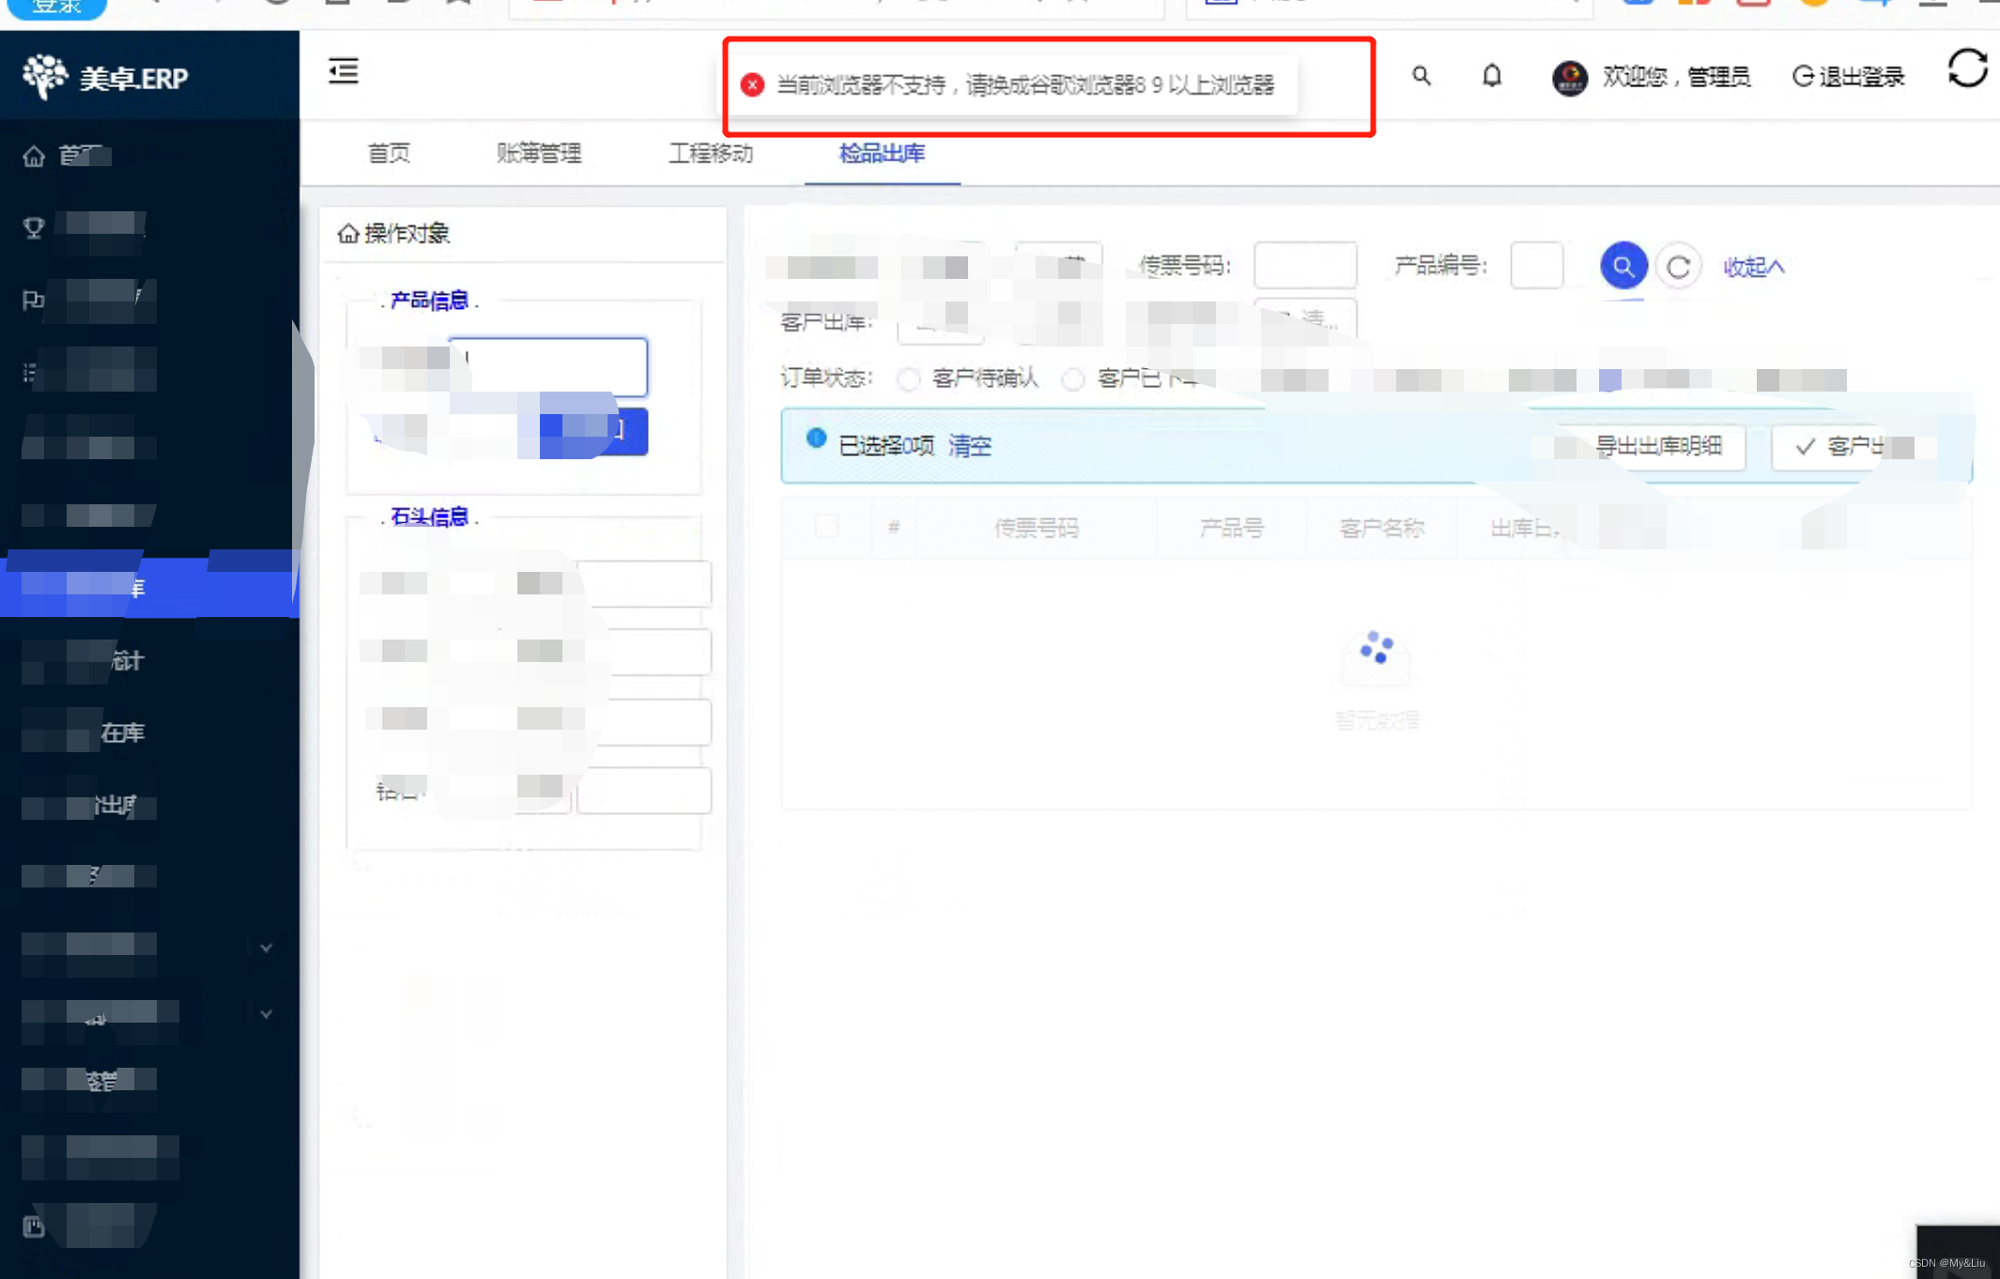Select the second order status radio button
The height and width of the screenshot is (1279, 2000).
coord(1072,378)
